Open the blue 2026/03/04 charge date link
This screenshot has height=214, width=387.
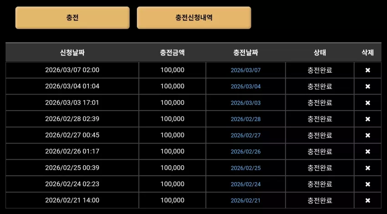[x=245, y=87]
